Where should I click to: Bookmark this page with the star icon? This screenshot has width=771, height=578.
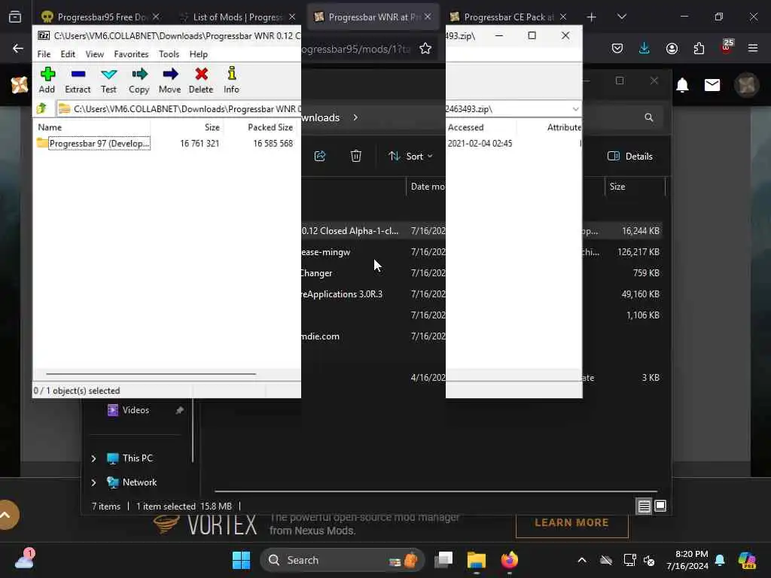425,48
